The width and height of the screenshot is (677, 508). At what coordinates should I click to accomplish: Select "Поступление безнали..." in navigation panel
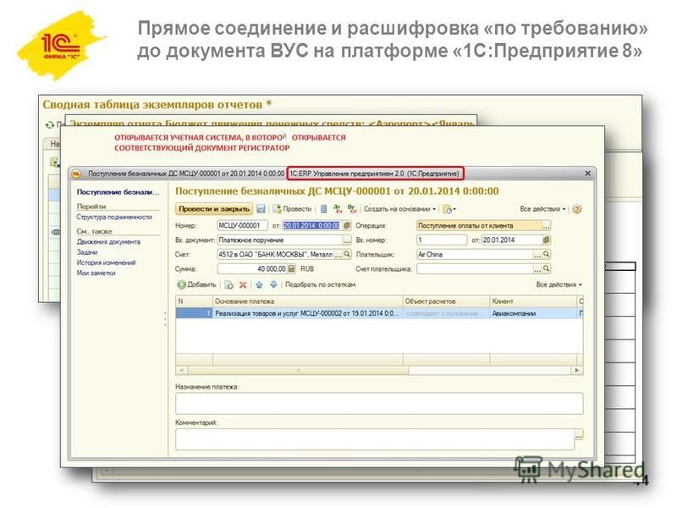(x=118, y=192)
